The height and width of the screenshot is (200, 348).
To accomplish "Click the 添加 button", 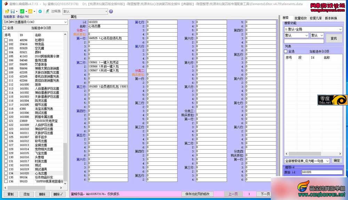I will click(26, 194).
